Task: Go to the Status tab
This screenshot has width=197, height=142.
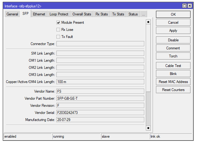Action: 133,14
